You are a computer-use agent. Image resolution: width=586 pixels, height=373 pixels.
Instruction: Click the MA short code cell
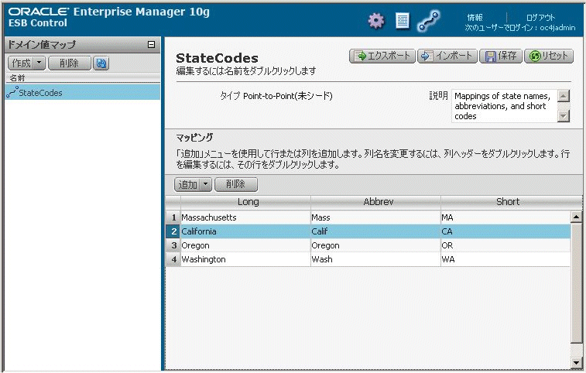[505, 217]
